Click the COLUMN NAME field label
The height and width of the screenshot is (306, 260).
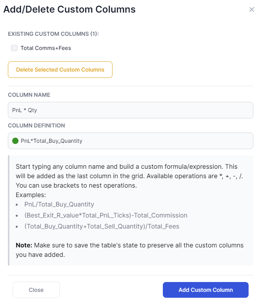tap(29, 95)
